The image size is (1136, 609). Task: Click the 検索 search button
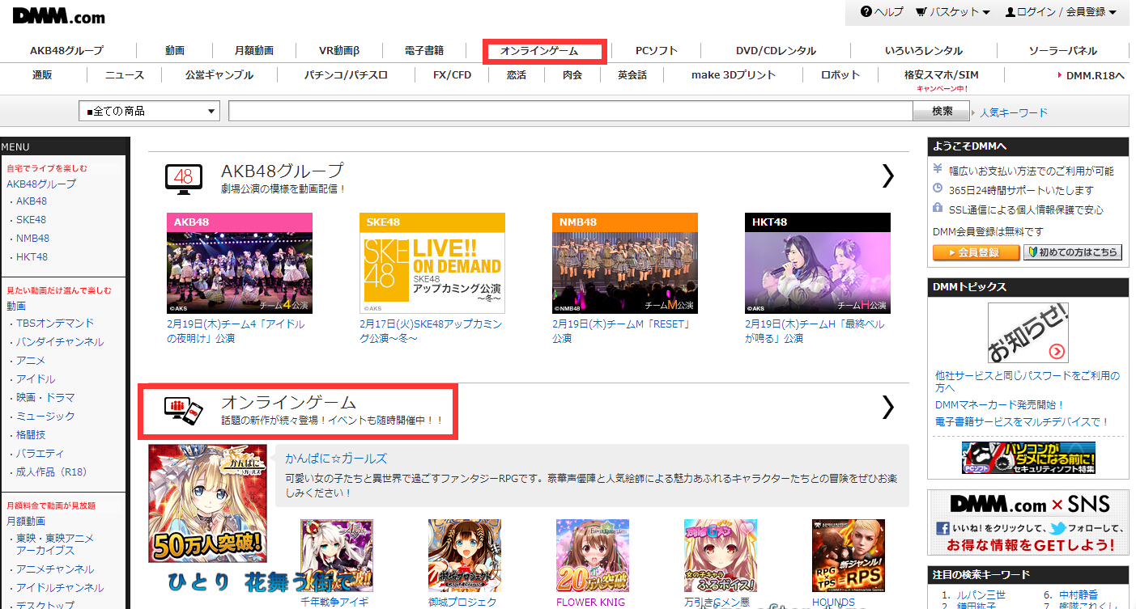click(942, 112)
